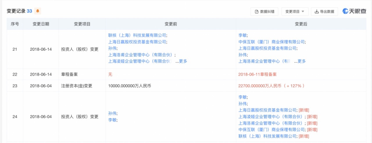Screen dimensions: 372x143
Task: Click the 天眼查 logo
Action: (x=354, y=11)
